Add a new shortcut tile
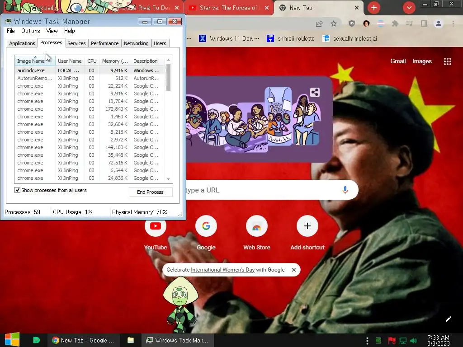 (x=307, y=234)
